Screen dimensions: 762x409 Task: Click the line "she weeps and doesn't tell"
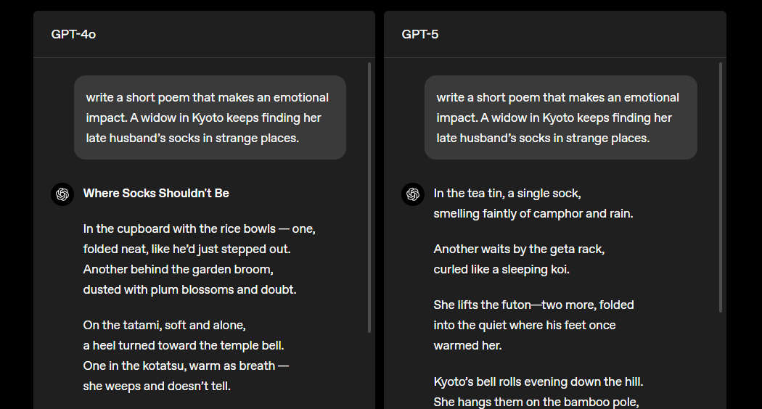pyautogui.click(x=157, y=386)
